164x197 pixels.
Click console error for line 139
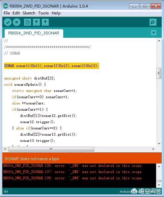coord(72,178)
